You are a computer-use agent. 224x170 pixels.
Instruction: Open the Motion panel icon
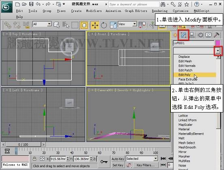pyautogui.click(x=200, y=35)
